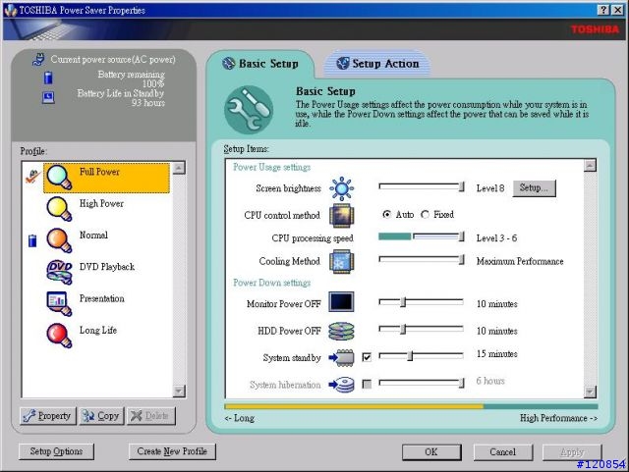The height and width of the screenshot is (472, 629).
Task: Click Create New Profile
Action: coord(172,451)
